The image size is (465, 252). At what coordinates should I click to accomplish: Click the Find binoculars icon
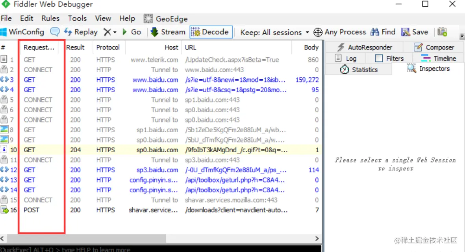tap(374, 32)
